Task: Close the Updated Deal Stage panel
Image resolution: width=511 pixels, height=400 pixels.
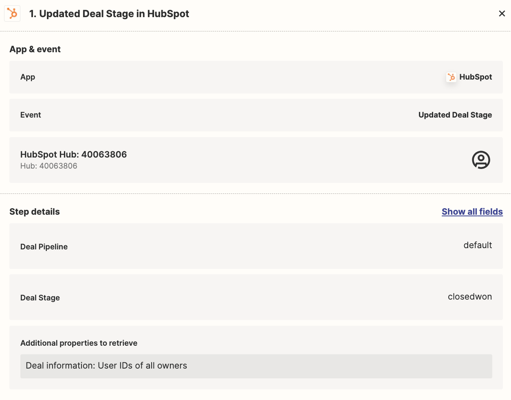Action: 502,14
